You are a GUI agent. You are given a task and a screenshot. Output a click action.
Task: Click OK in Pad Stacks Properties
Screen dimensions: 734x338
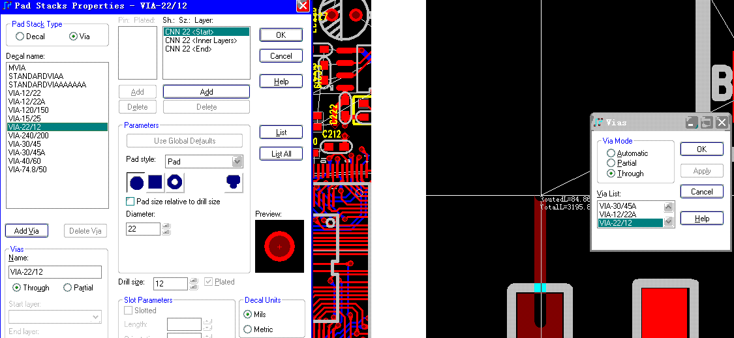(x=281, y=35)
